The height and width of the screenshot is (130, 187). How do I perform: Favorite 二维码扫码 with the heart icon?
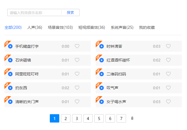pos(168,74)
